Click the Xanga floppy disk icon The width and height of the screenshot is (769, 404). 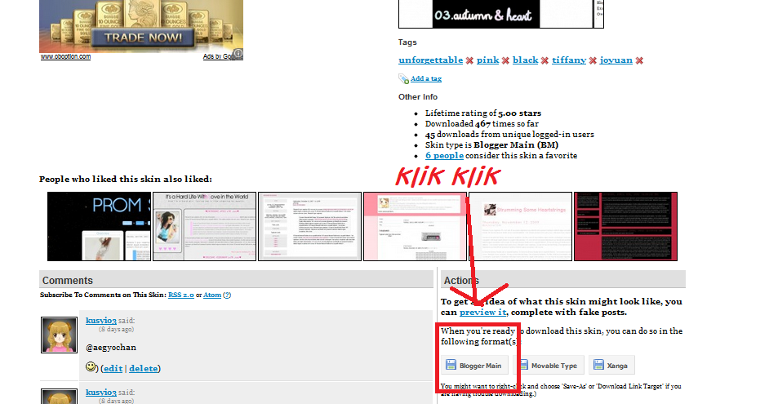coord(598,365)
